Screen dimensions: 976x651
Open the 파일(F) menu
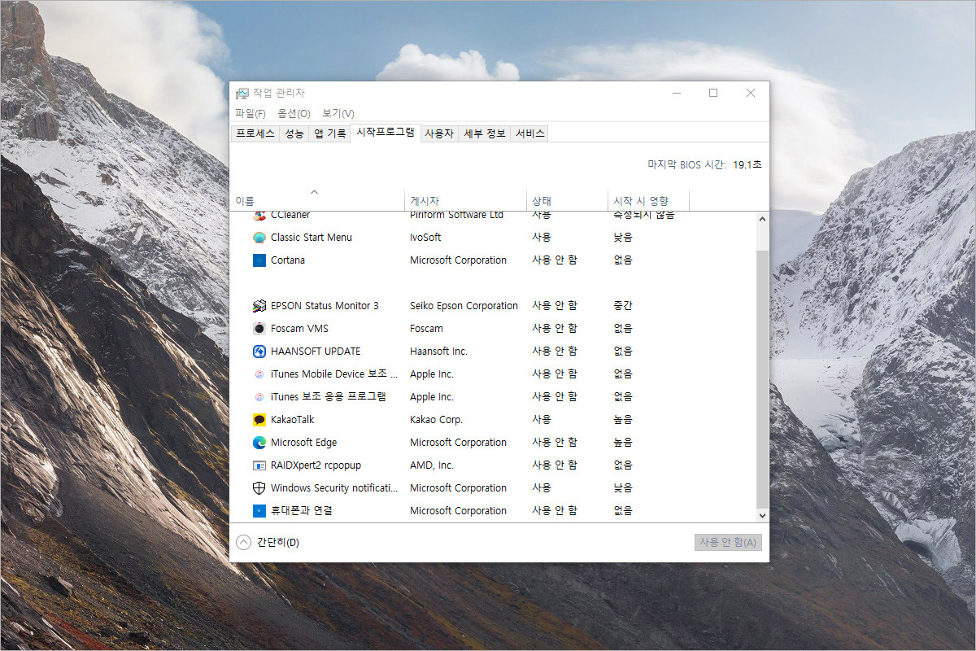pos(251,113)
